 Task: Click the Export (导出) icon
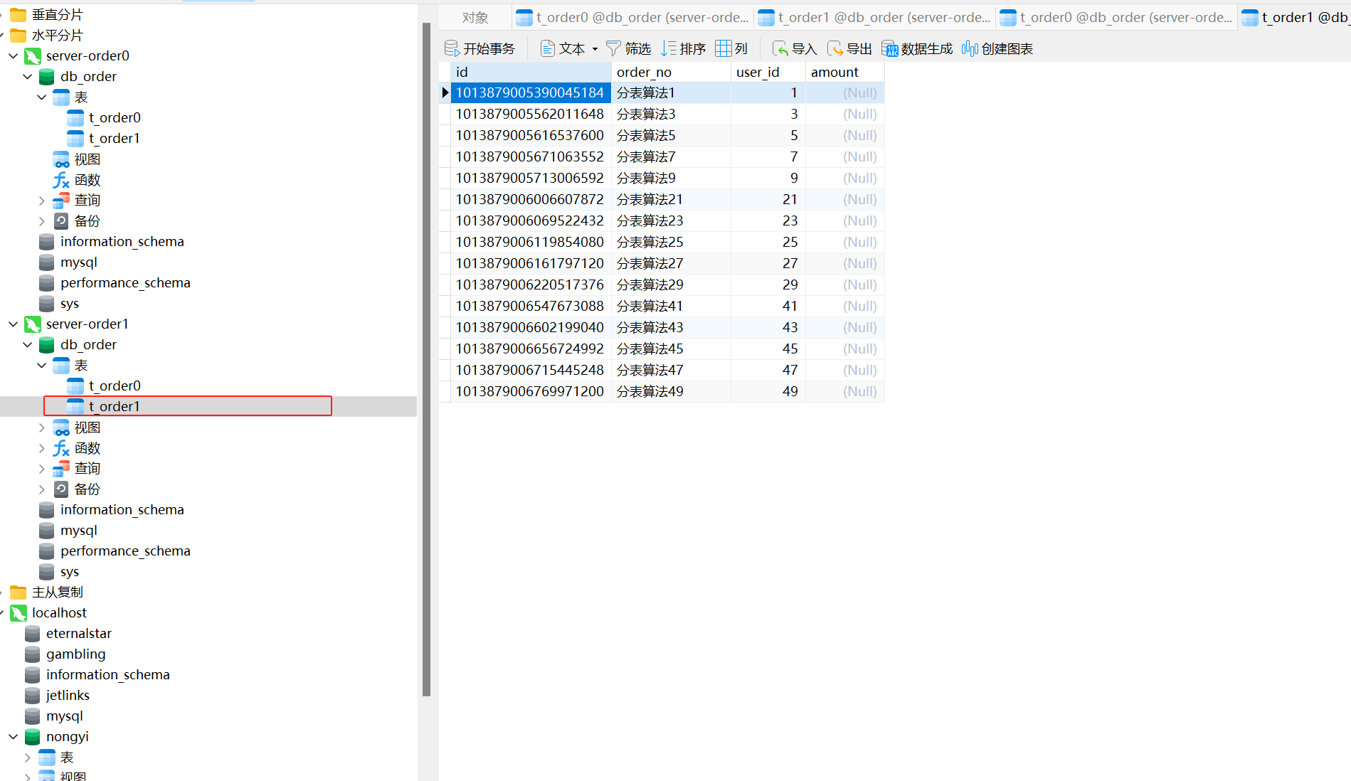click(835, 48)
